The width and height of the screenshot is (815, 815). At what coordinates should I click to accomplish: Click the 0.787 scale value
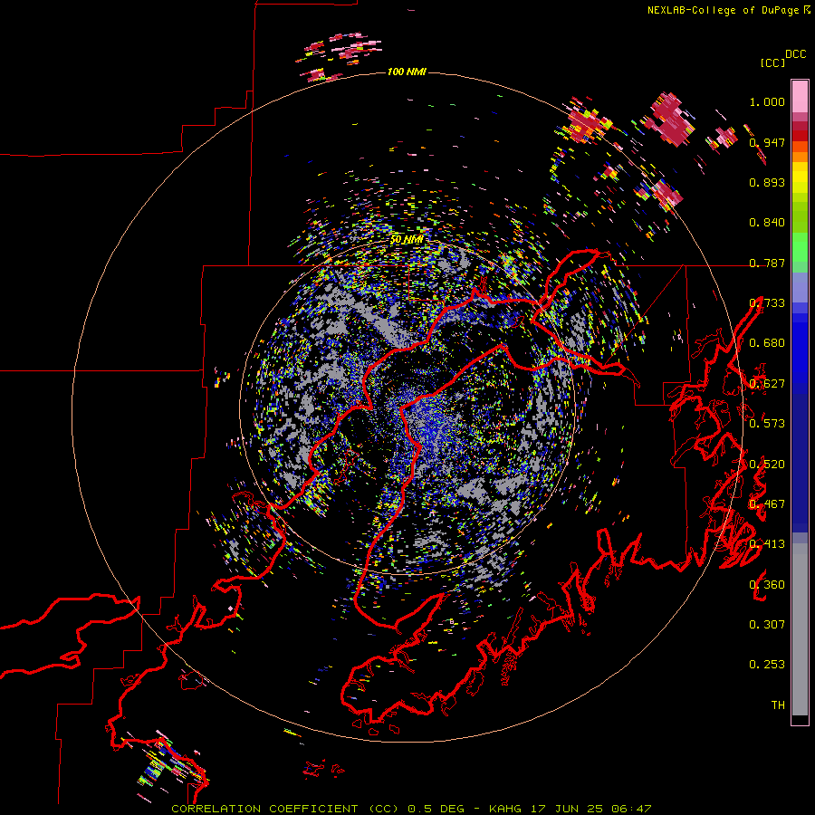(x=767, y=263)
